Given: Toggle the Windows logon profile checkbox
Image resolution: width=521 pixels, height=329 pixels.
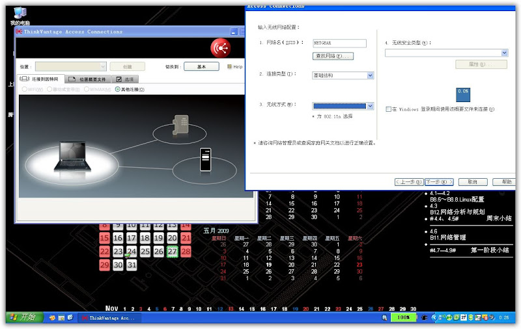Looking at the screenshot, I should [388, 109].
